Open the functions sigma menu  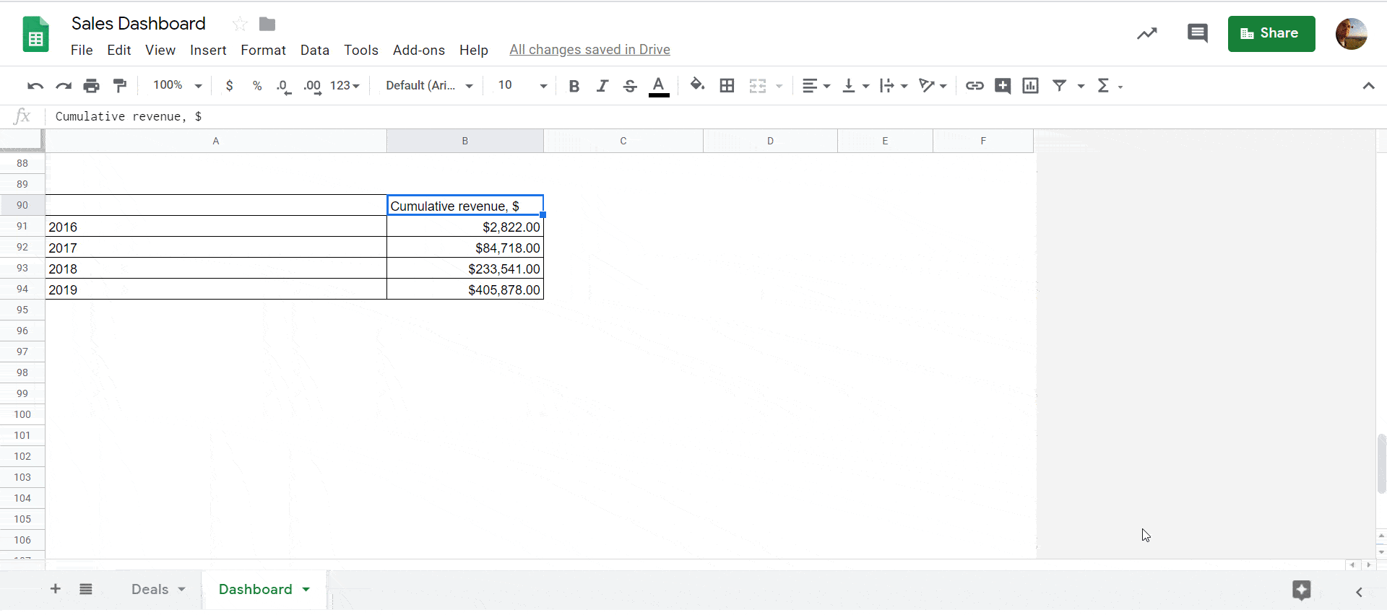[x=1109, y=86]
